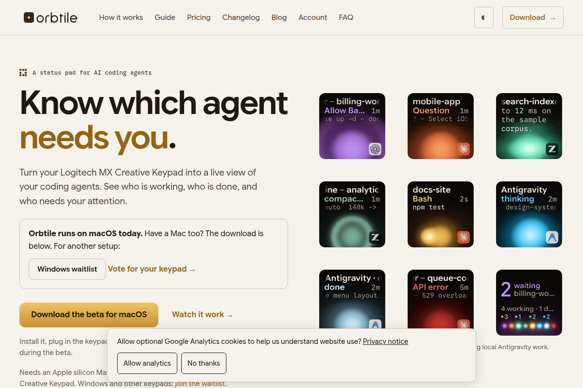This screenshot has height=388, width=583.
Task: Click the OpenAI icon on the billing tile
Action: click(375, 149)
